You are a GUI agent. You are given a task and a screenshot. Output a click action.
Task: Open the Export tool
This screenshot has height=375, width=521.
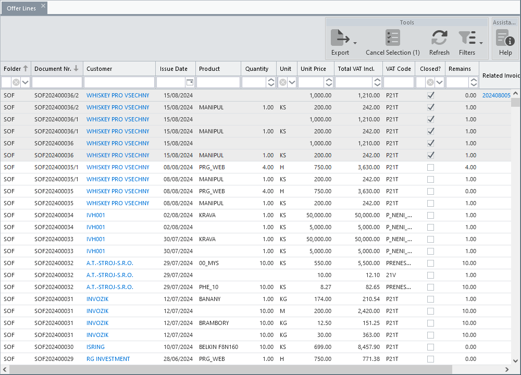point(340,42)
